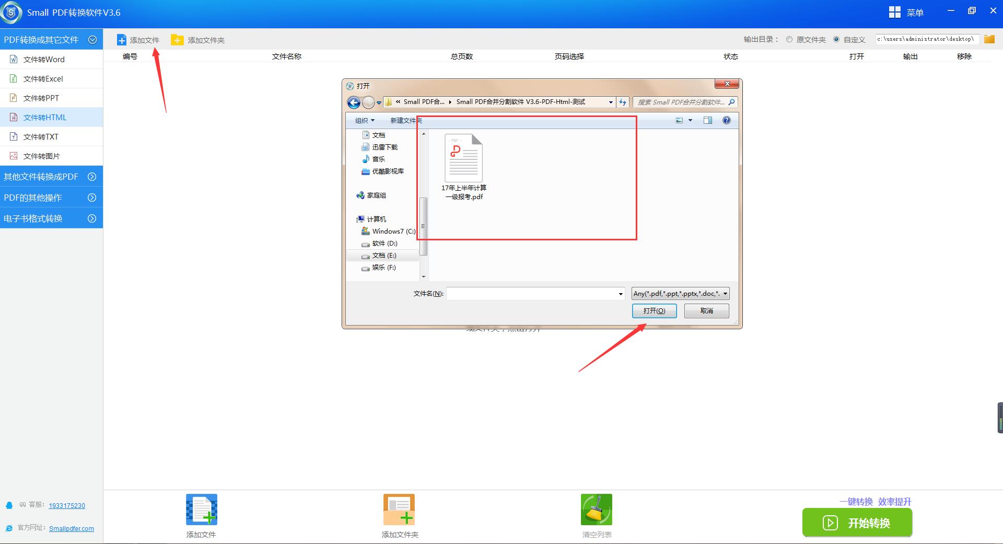Choose 文件转HTML conversion
The width and height of the screenshot is (1003, 544).
(51, 118)
